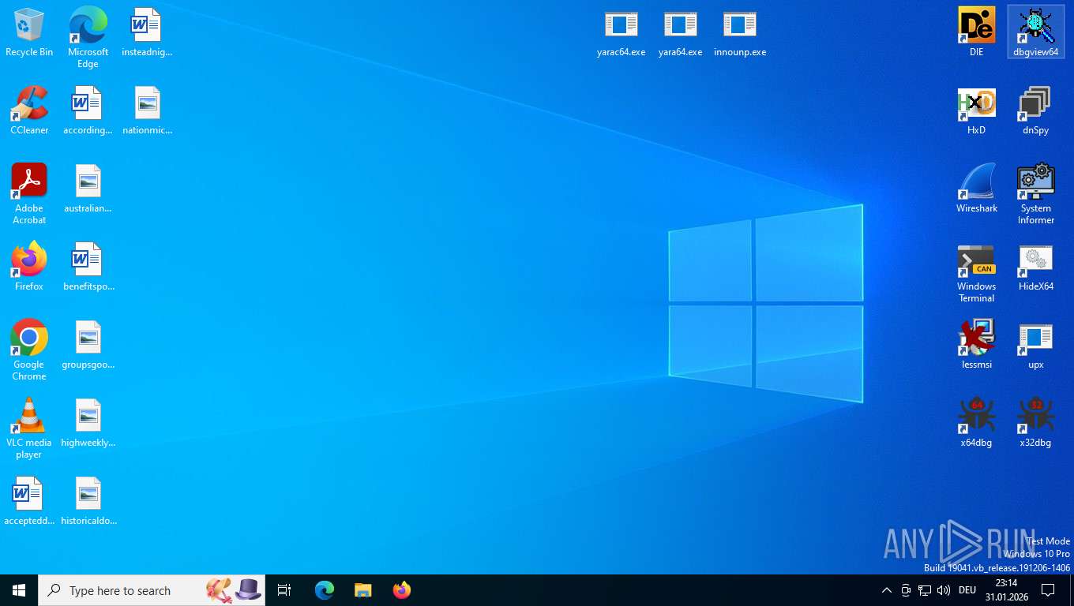The image size is (1074, 606).
Task: Open Edge from the taskbar
Action: click(325, 590)
